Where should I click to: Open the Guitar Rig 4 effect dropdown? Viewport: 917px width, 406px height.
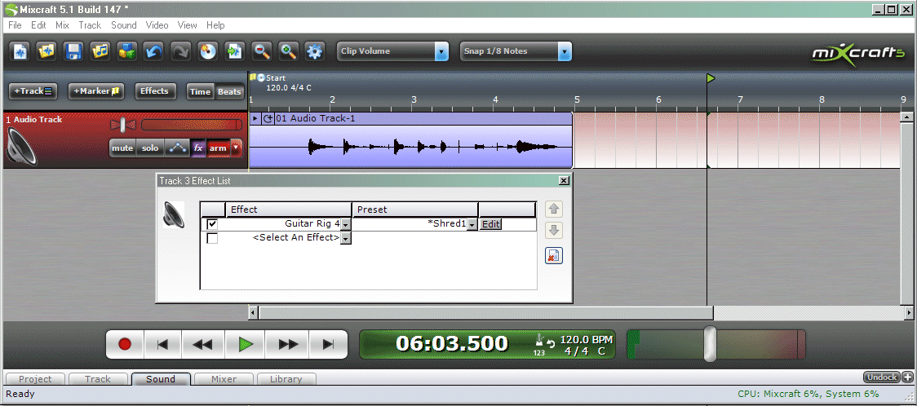(x=346, y=224)
